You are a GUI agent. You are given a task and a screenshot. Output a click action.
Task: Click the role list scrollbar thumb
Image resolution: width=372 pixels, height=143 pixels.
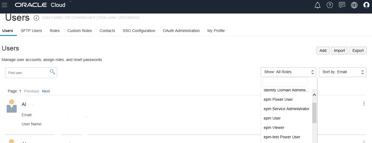click(x=314, y=113)
